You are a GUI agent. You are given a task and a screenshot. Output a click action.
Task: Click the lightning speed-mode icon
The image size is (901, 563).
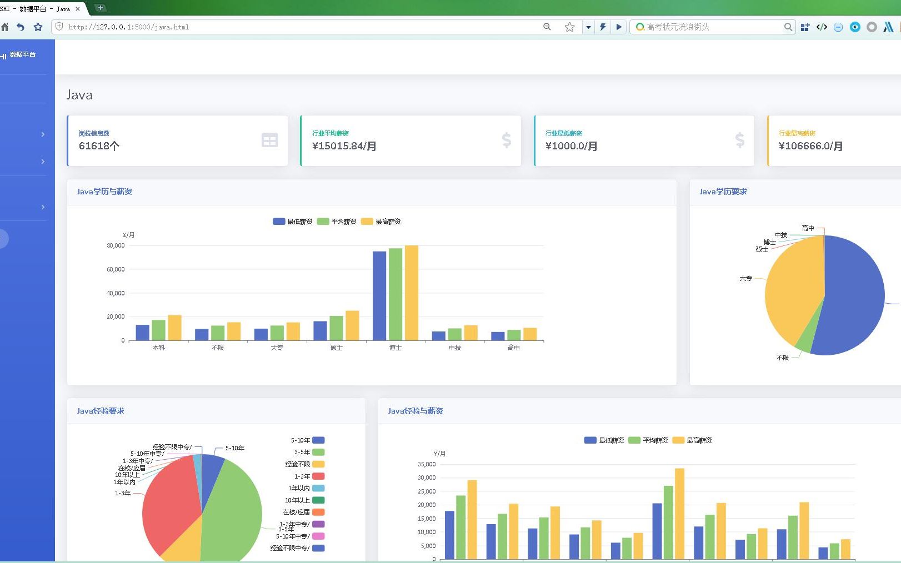point(603,27)
